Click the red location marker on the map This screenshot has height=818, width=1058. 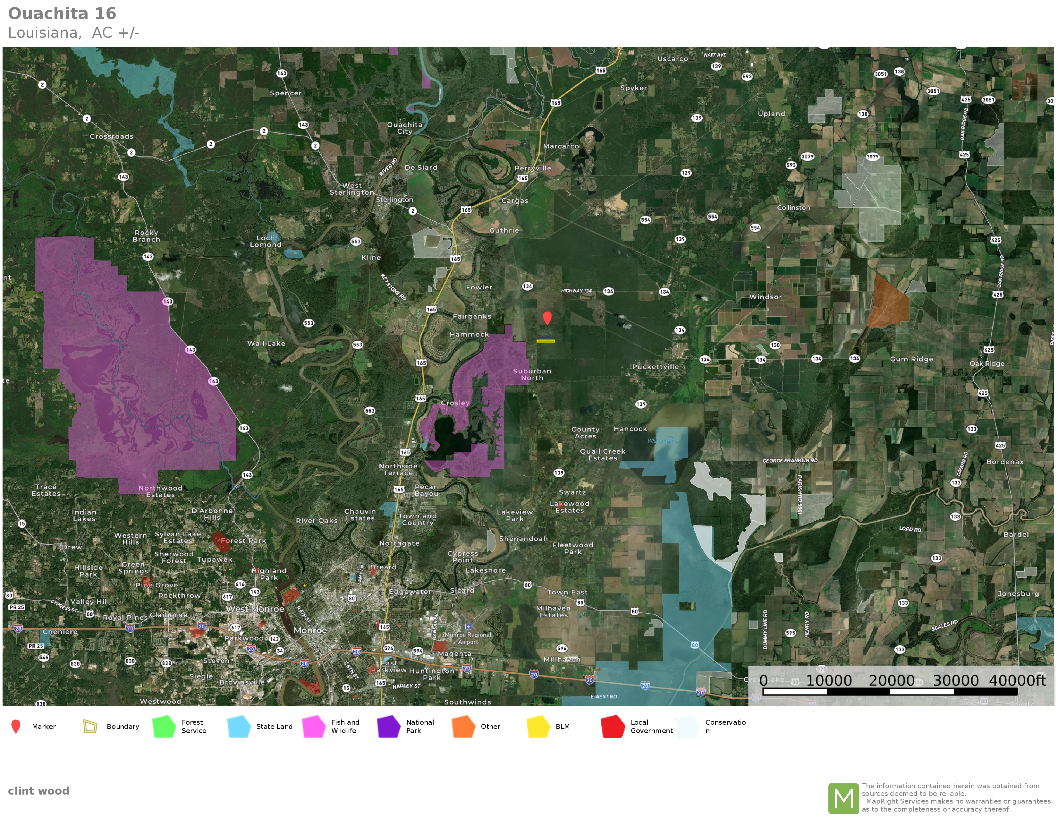pyautogui.click(x=547, y=317)
